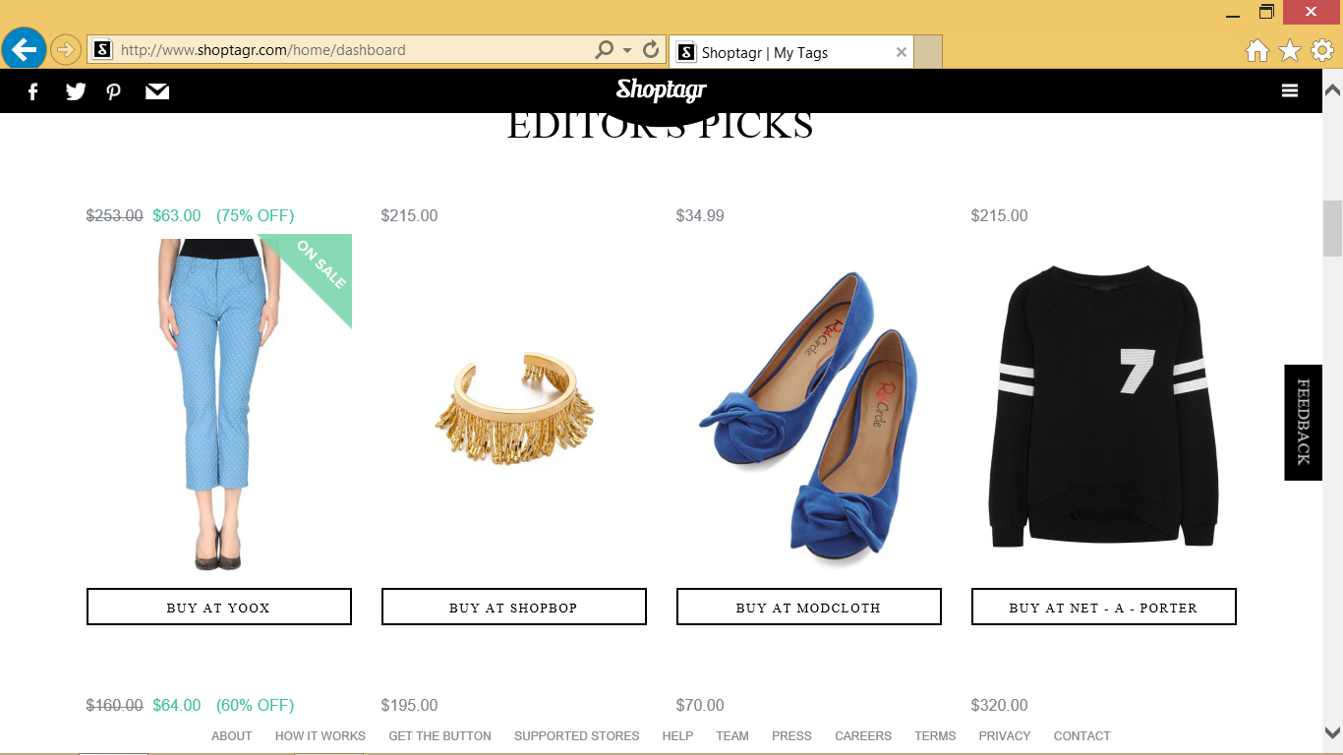Click Buy at Yoox button
This screenshot has width=1343, height=755.
[x=219, y=607]
